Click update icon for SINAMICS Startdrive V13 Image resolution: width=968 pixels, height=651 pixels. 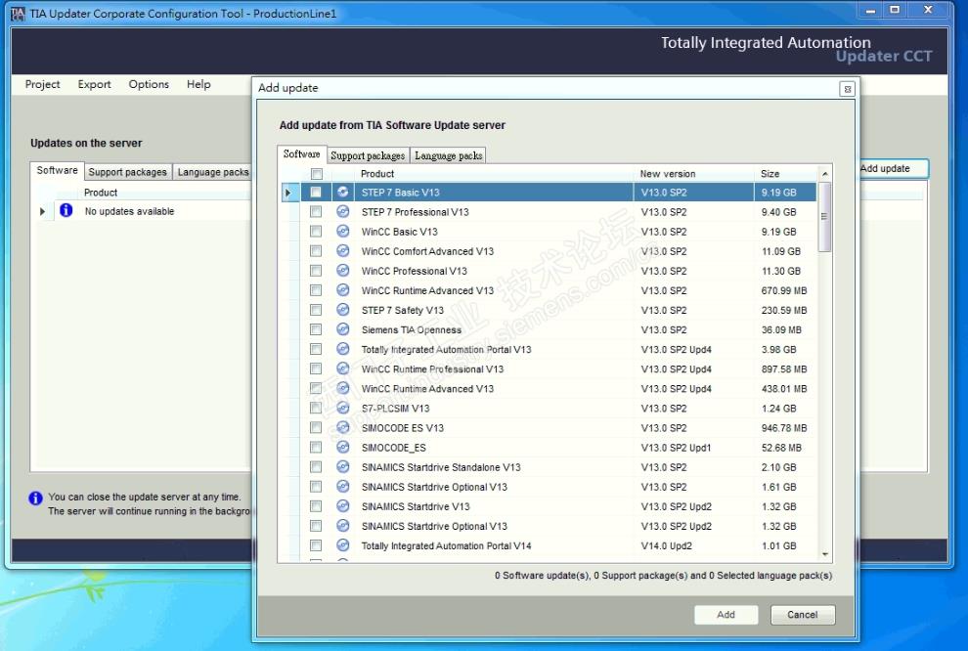pos(342,506)
